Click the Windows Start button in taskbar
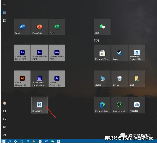The image size is (157, 143). coord(3,141)
